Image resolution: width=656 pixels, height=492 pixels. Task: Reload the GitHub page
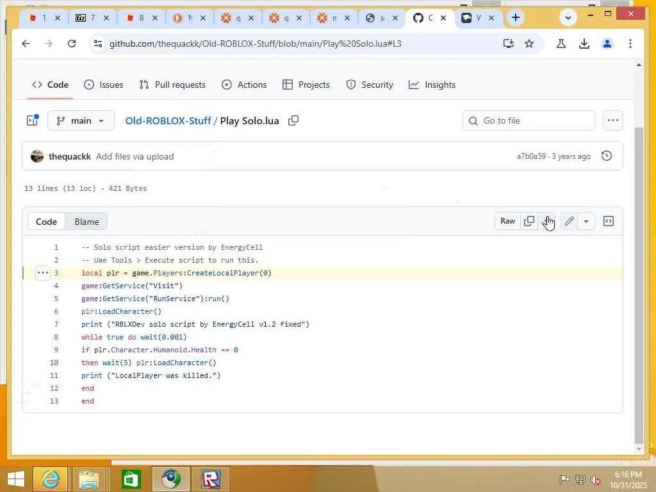pos(72,44)
